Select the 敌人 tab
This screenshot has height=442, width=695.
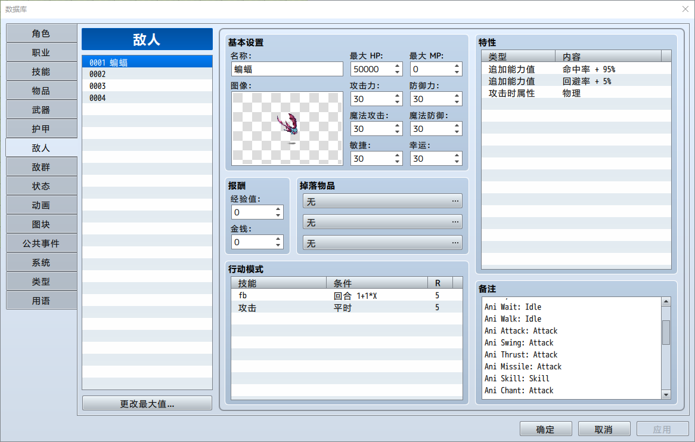pos(41,148)
